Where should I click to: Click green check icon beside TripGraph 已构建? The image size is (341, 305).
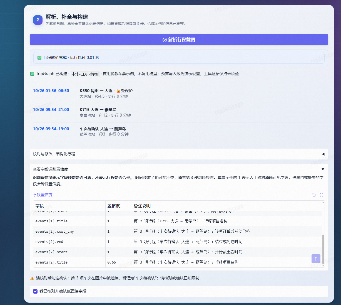coord(32,74)
